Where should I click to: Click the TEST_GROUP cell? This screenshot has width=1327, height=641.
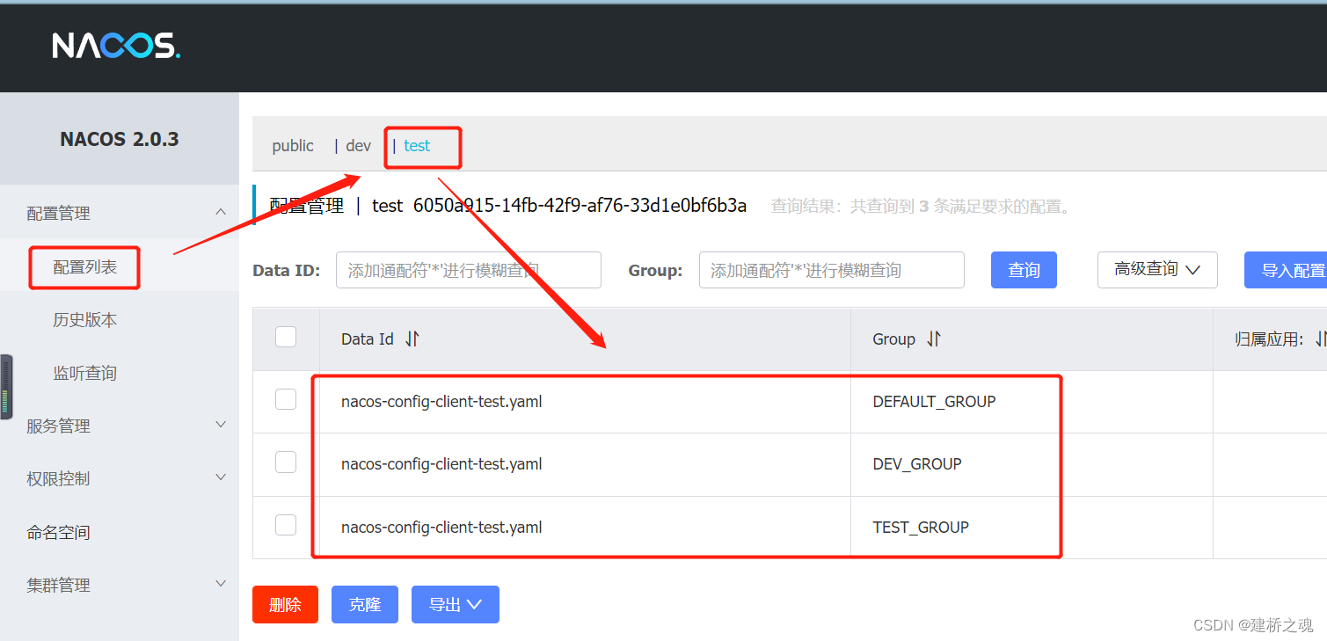921,528
